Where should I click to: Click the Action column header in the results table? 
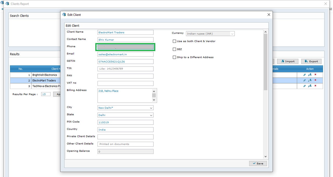click(x=310, y=69)
